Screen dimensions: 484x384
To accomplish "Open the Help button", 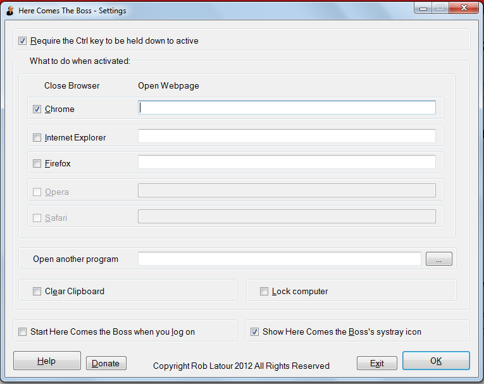I will 47,361.
